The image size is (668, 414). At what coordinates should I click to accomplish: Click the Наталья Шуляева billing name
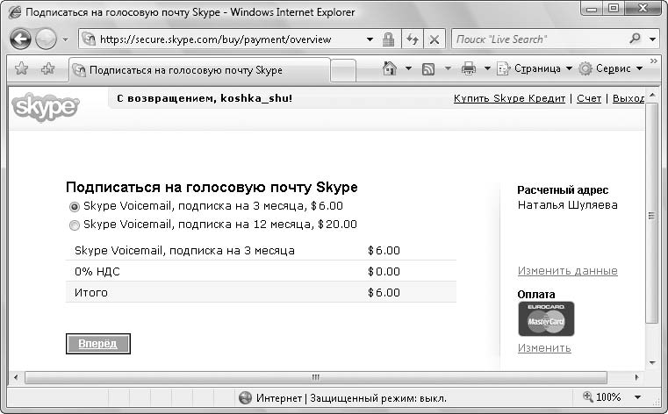567,205
